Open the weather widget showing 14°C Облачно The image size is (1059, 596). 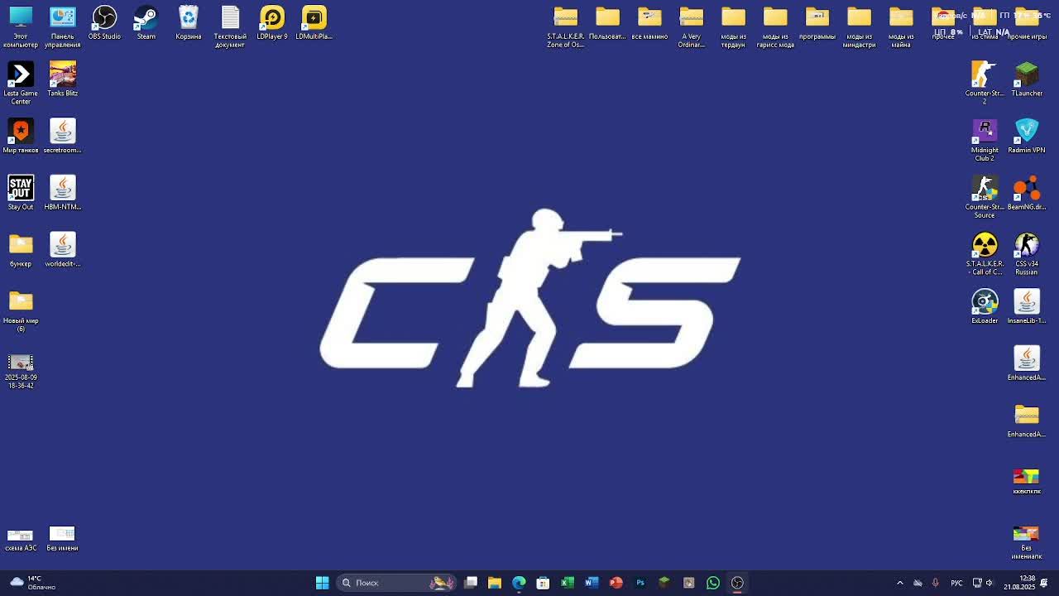click(x=33, y=583)
